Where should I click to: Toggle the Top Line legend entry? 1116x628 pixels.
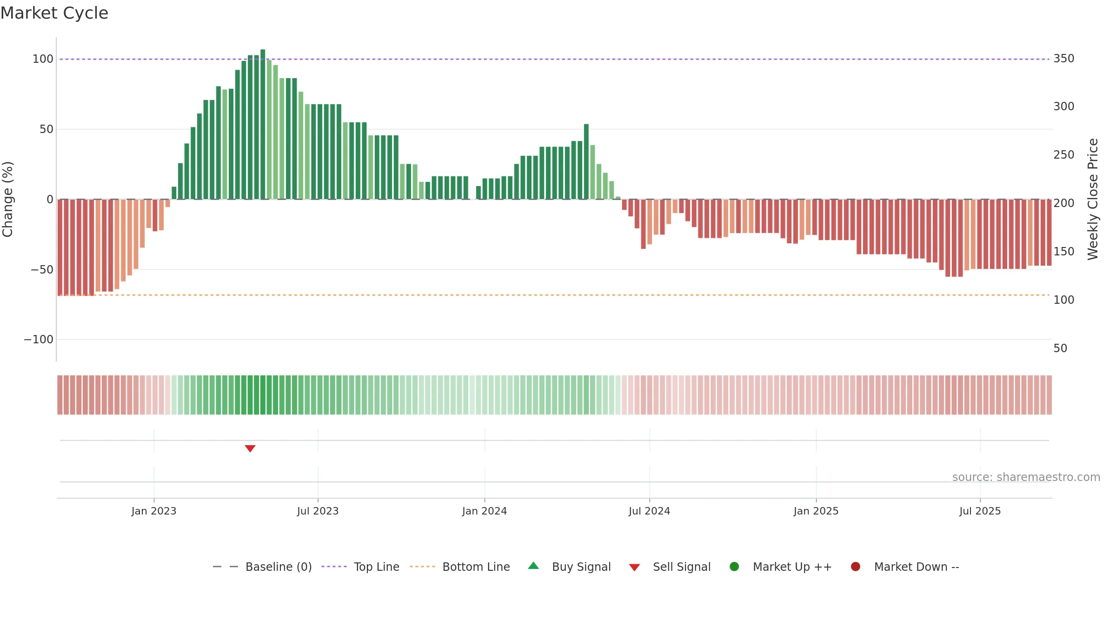click(360, 567)
